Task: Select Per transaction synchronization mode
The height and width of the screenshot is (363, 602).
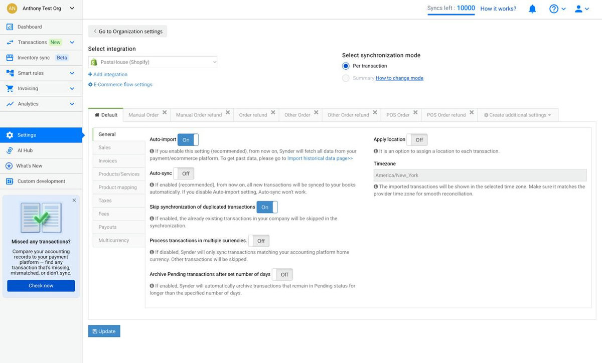Action: [346, 66]
